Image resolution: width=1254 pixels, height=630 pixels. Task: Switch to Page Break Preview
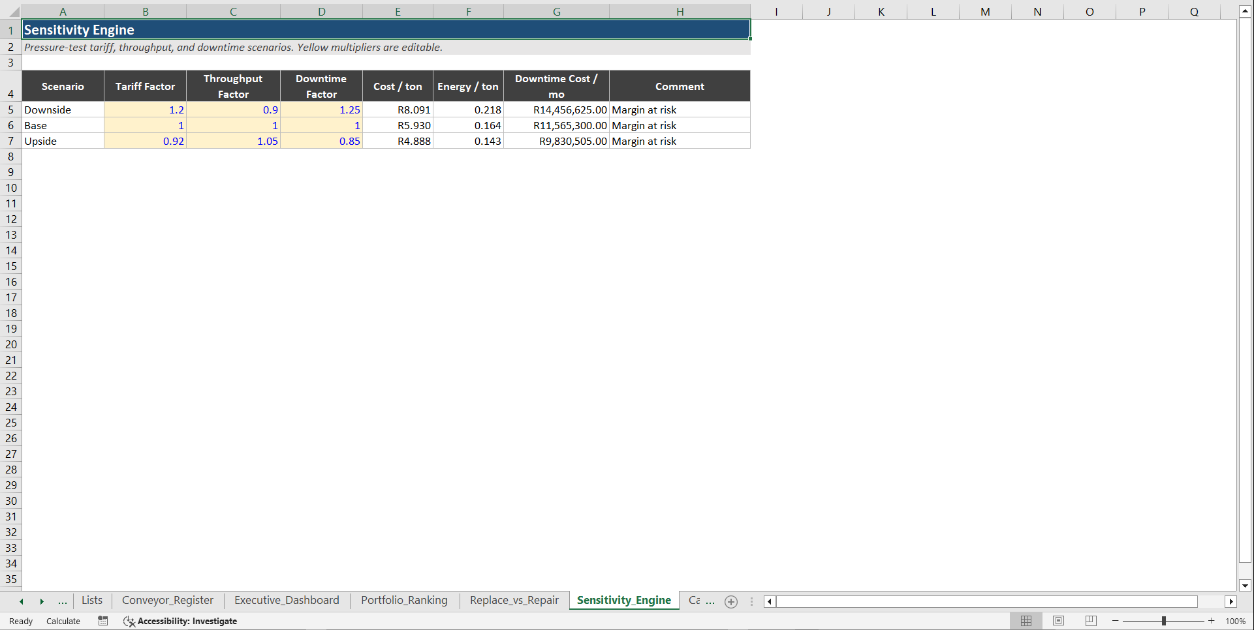[1091, 621]
